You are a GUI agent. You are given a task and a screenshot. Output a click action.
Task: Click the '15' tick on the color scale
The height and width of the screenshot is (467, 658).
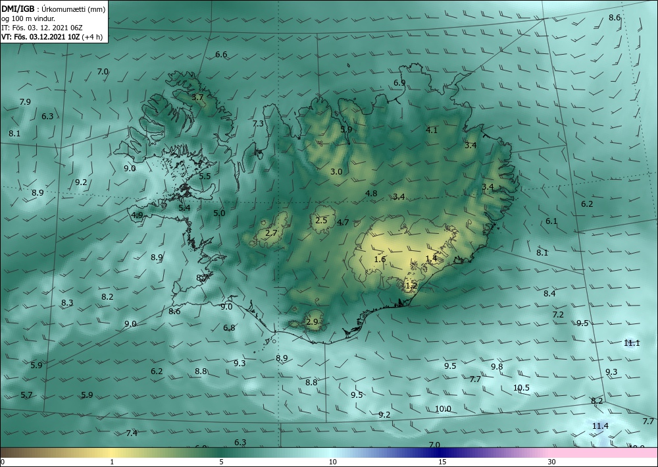click(442, 462)
